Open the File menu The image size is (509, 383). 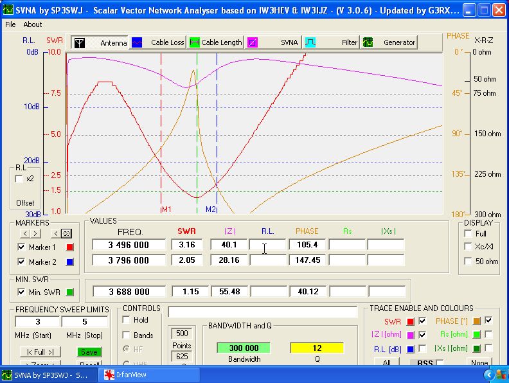click(x=10, y=24)
